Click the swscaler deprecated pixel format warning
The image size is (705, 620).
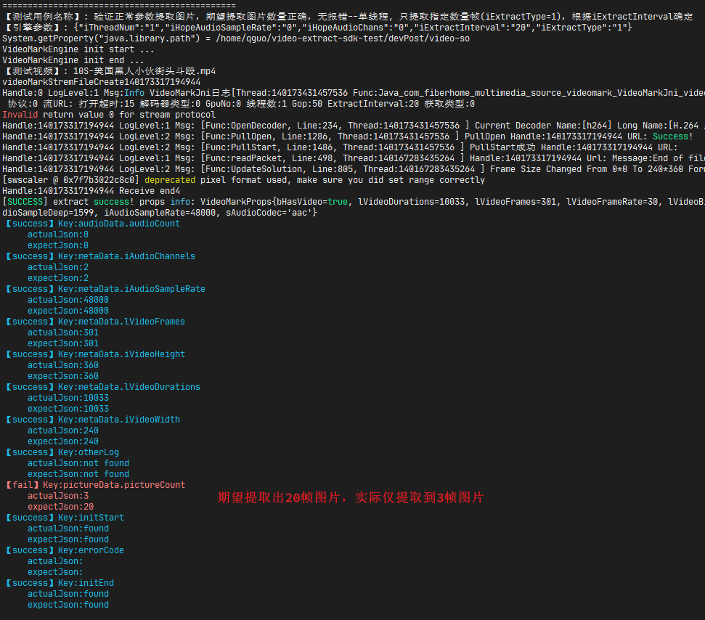click(244, 180)
